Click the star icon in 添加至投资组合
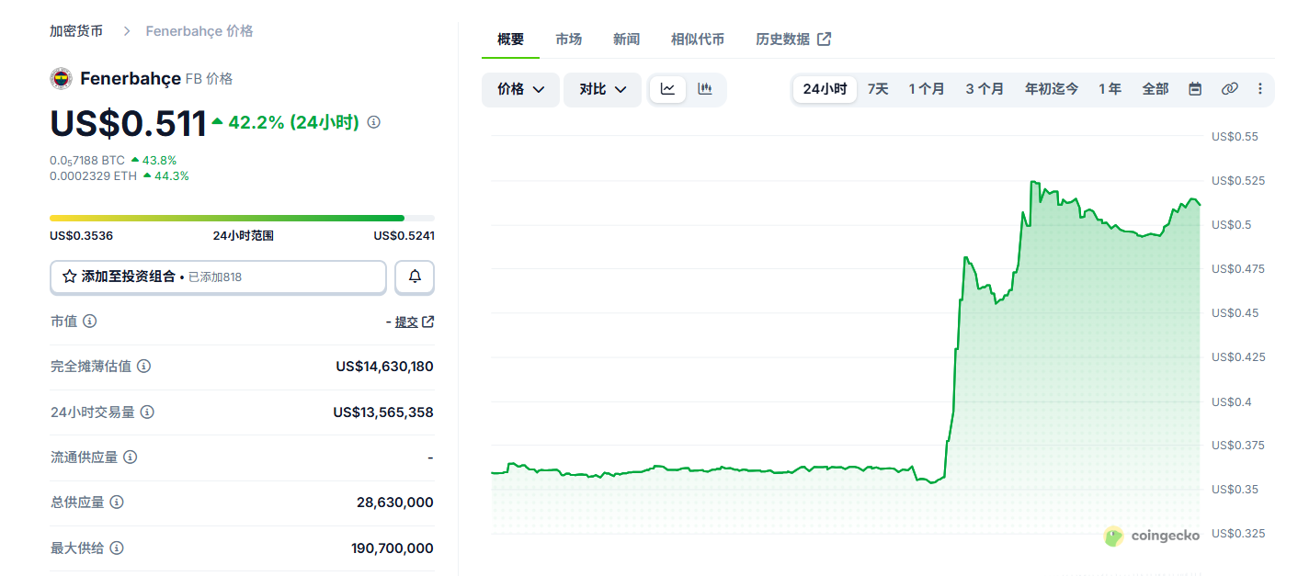Viewport: 1298px width, 576px height. click(69, 277)
